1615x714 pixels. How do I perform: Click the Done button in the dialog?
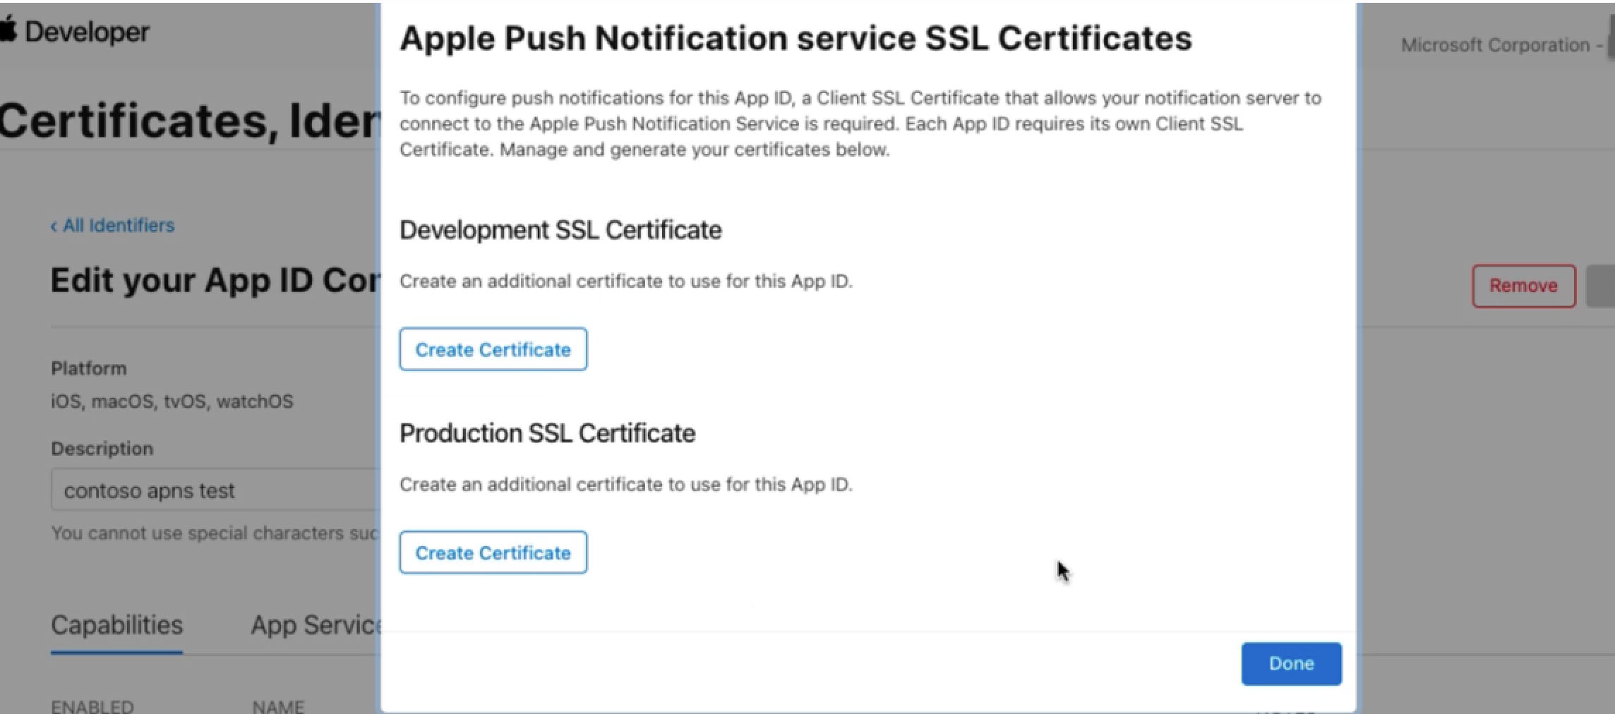(x=1290, y=663)
